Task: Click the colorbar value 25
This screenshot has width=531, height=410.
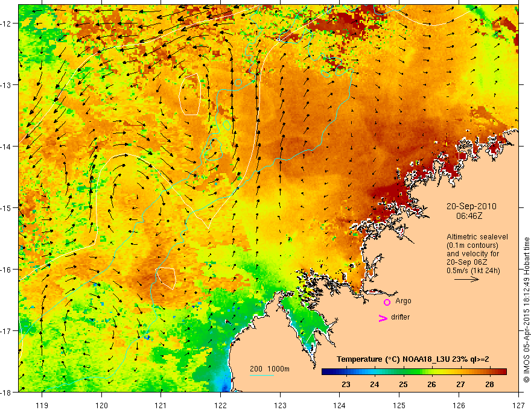Action: click(x=403, y=384)
